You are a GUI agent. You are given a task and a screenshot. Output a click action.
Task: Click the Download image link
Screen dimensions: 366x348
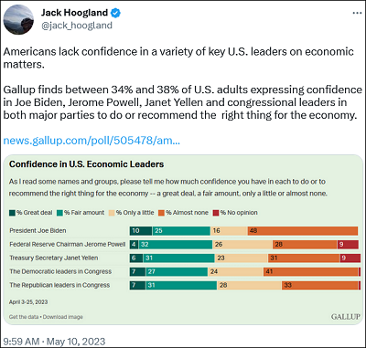[63, 317]
